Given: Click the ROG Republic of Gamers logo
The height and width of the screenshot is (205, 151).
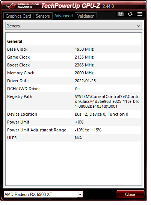Looking at the screenshot, I should pyautogui.click(x=22, y=6).
